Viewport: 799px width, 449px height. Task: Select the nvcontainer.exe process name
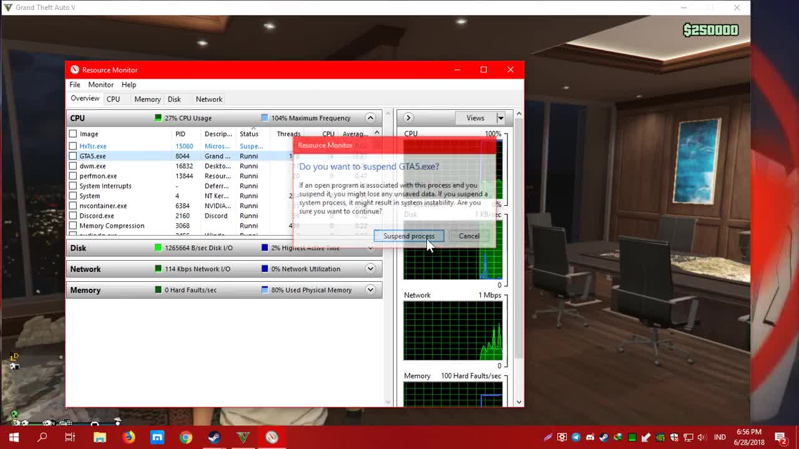(103, 206)
